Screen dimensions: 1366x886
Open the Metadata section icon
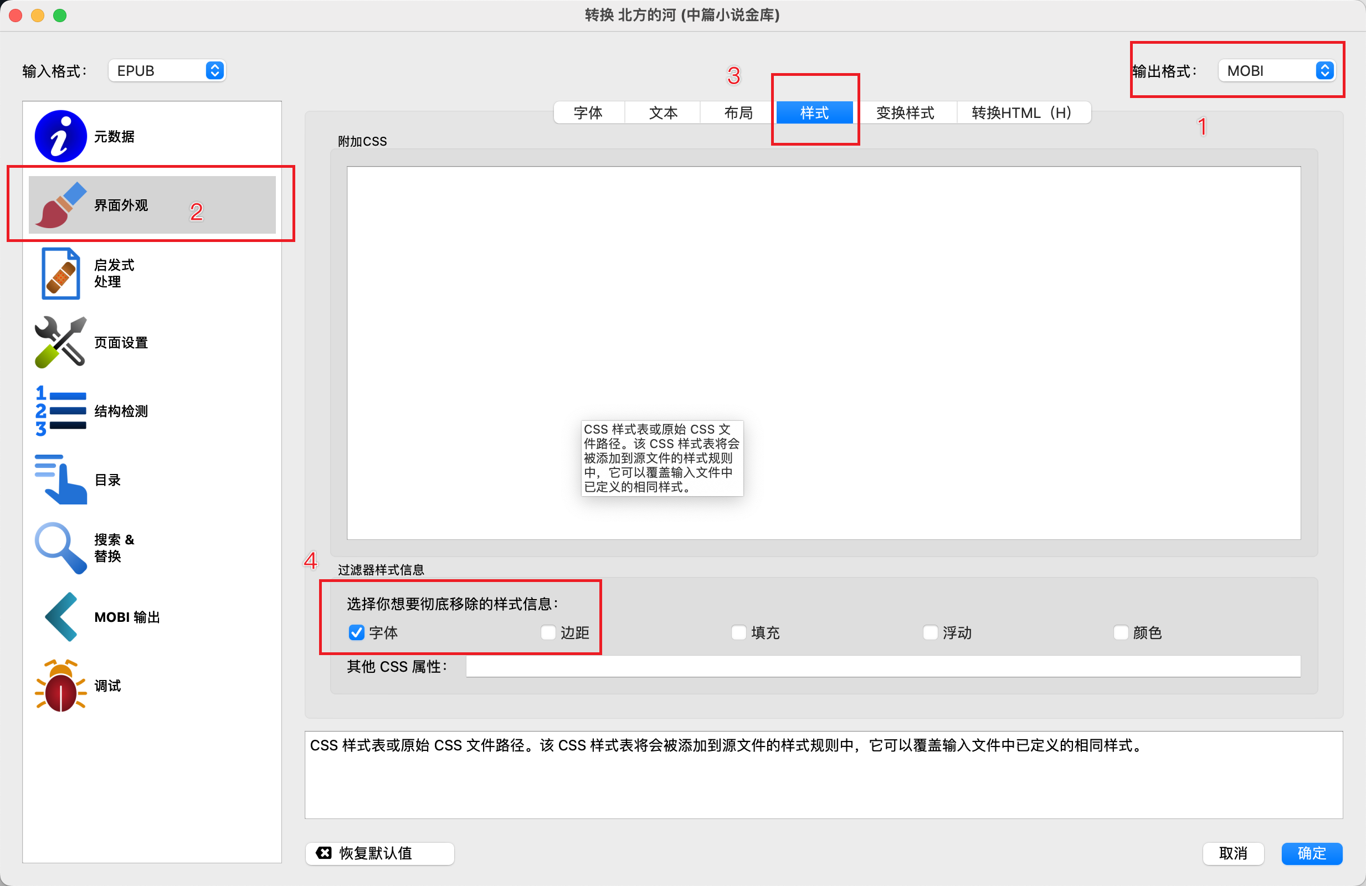click(x=60, y=136)
